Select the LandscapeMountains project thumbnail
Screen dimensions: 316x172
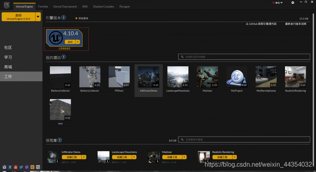tap(178, 77)
